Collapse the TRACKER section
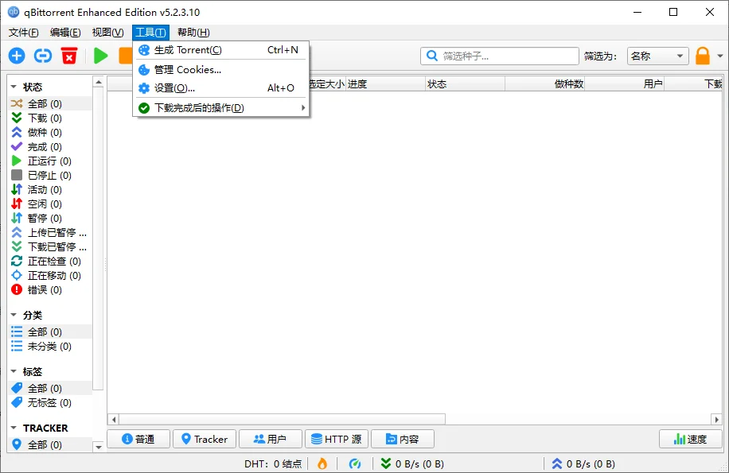The height and width of the screenshot is (473, 729). tap(14, 428)
